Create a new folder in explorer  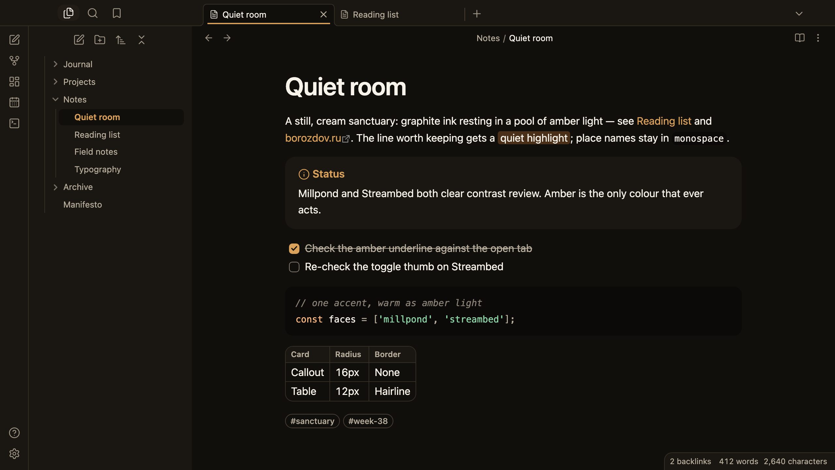click(100, 40)
